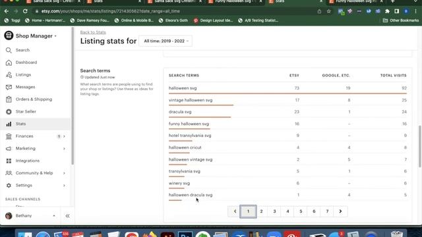422x237 pixels.
Task: Open Community & Help people icon
Action: [9, 173]
